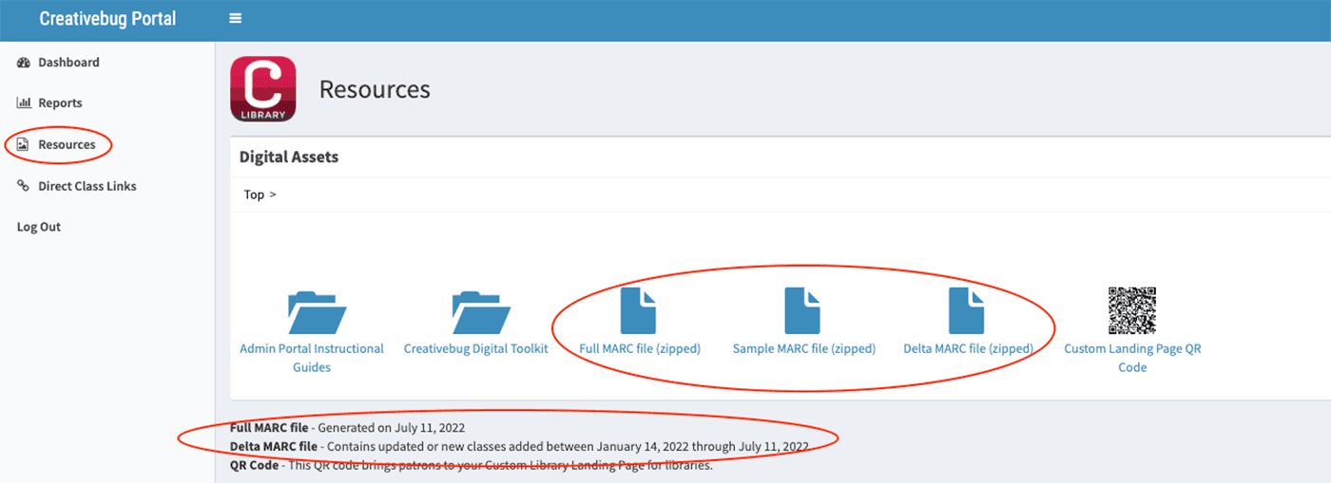Click Log Out in the sidebar
The image size is (1331, 483).
tap(39, 228)
